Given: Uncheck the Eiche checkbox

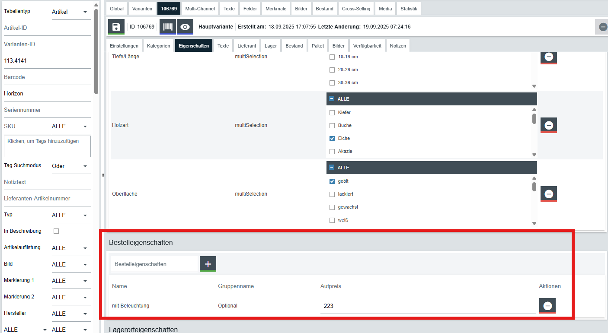Looking at the screenshot, I should (x=332, y=139).
